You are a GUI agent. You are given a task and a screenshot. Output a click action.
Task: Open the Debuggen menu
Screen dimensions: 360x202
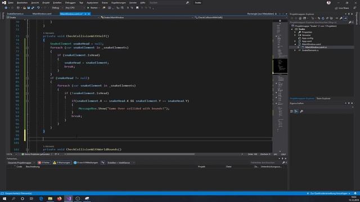[70, 3]
